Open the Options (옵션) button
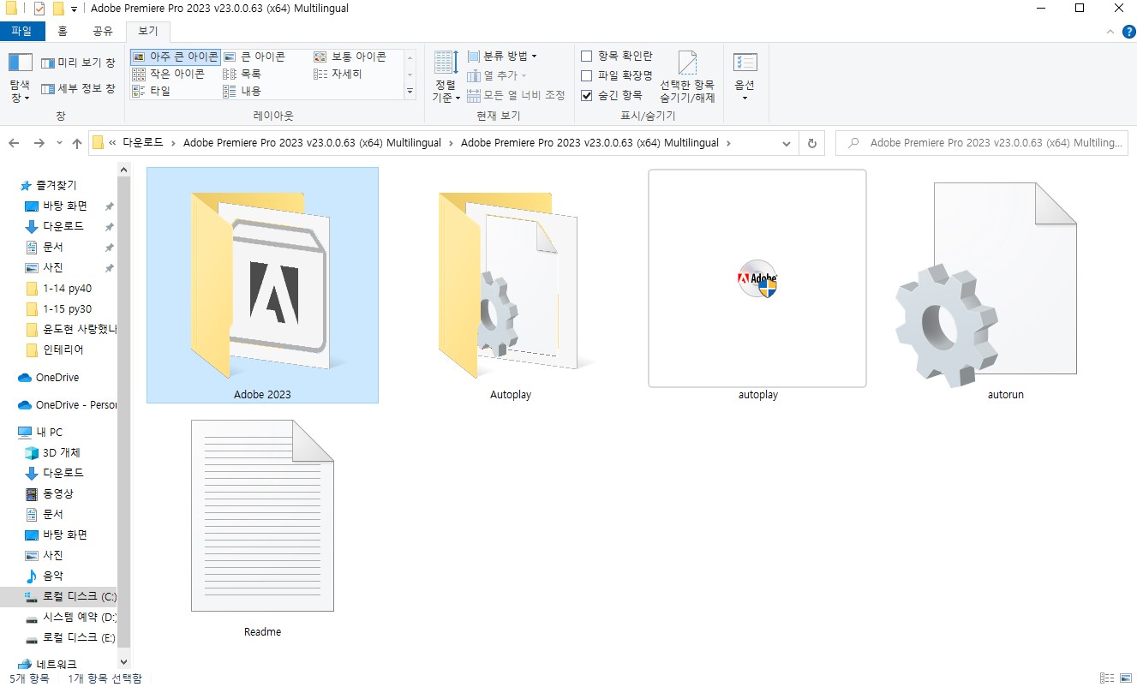The height and width of the screenshot is (687, 1137). click(x=745, y=77)
